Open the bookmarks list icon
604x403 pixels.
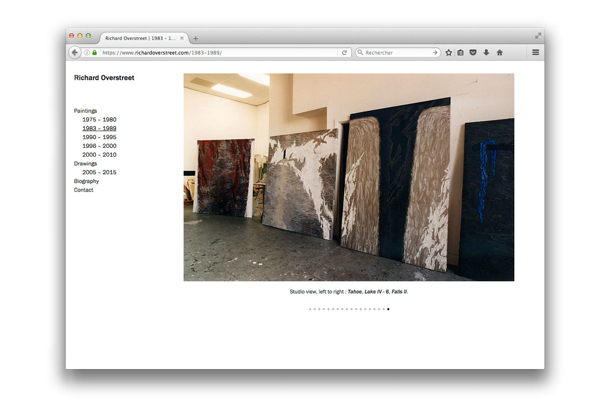coord(460,53)
